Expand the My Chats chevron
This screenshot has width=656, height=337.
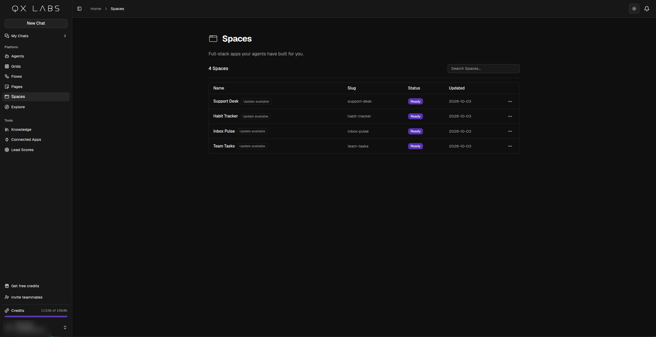[65, 36]
